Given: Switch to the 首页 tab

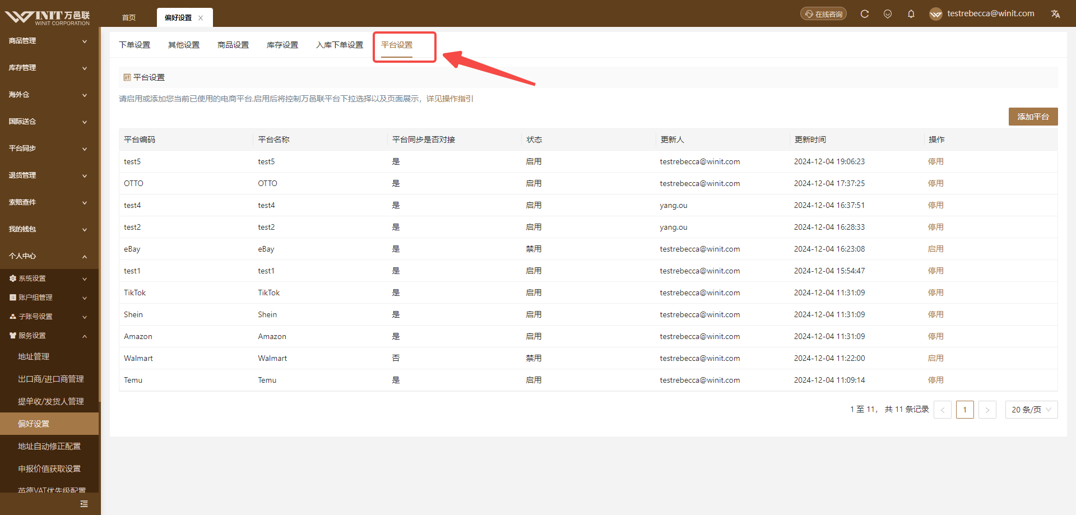Looking at the screenshot, I should (129, 18).
